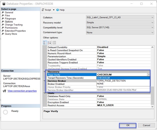This screenshot has width=157, height=130.
Task: Open the Change Tracking page
Action: 14,25
